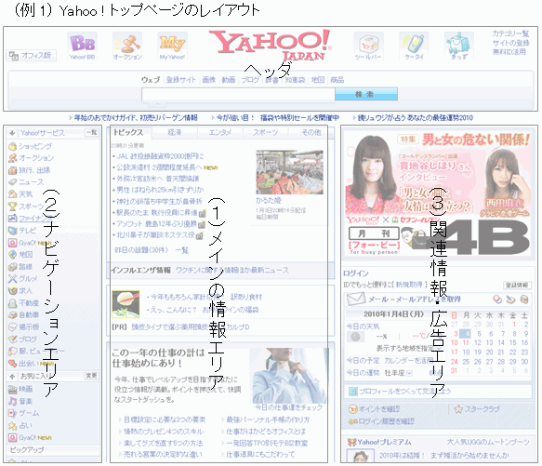Click the Yahoo! JAPAN logo
Image resolution: width=542 pixels, height=466 pixels.
(x=271, y=45)
